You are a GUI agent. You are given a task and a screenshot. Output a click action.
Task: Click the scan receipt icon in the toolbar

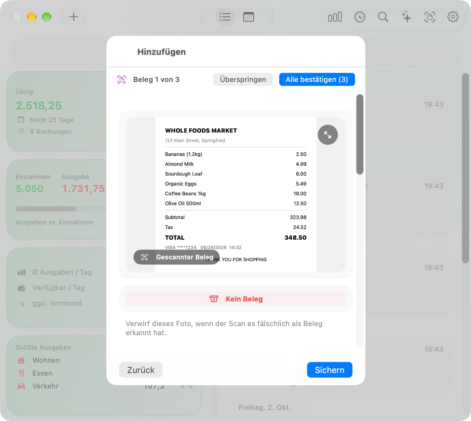coord(430,17)
